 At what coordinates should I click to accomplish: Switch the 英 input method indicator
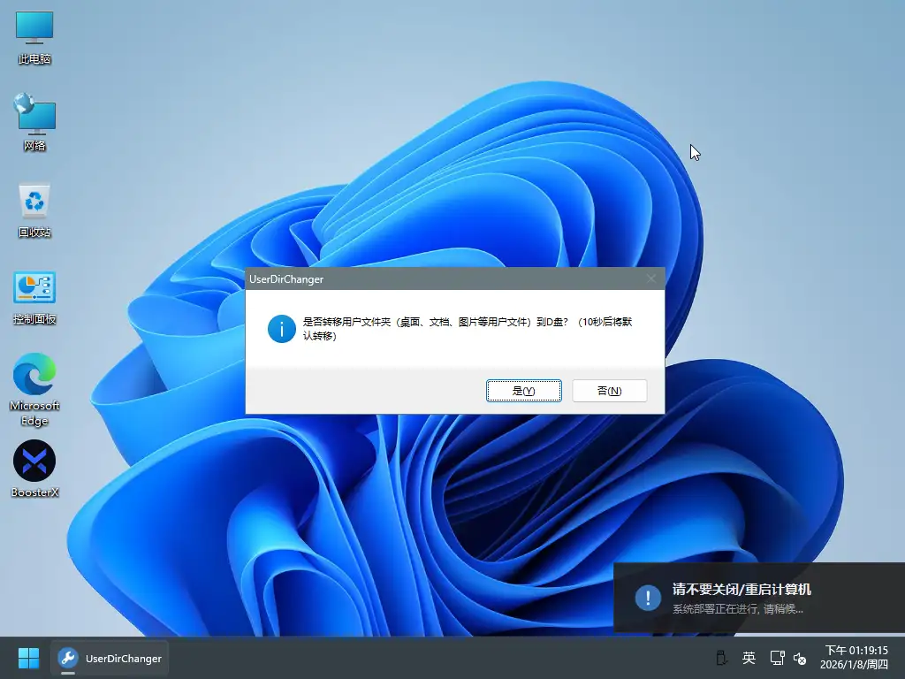click(x=749, y=658)
